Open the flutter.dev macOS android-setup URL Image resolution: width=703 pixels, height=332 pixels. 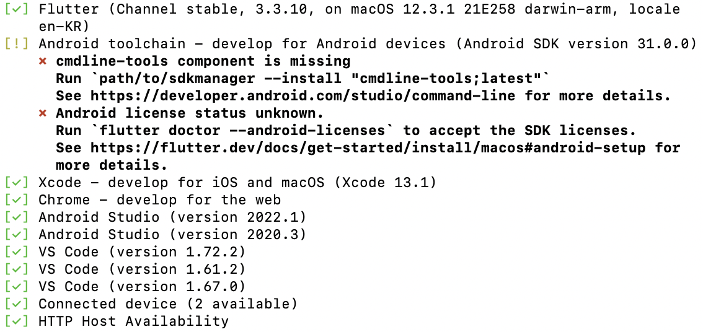[368, 148]
